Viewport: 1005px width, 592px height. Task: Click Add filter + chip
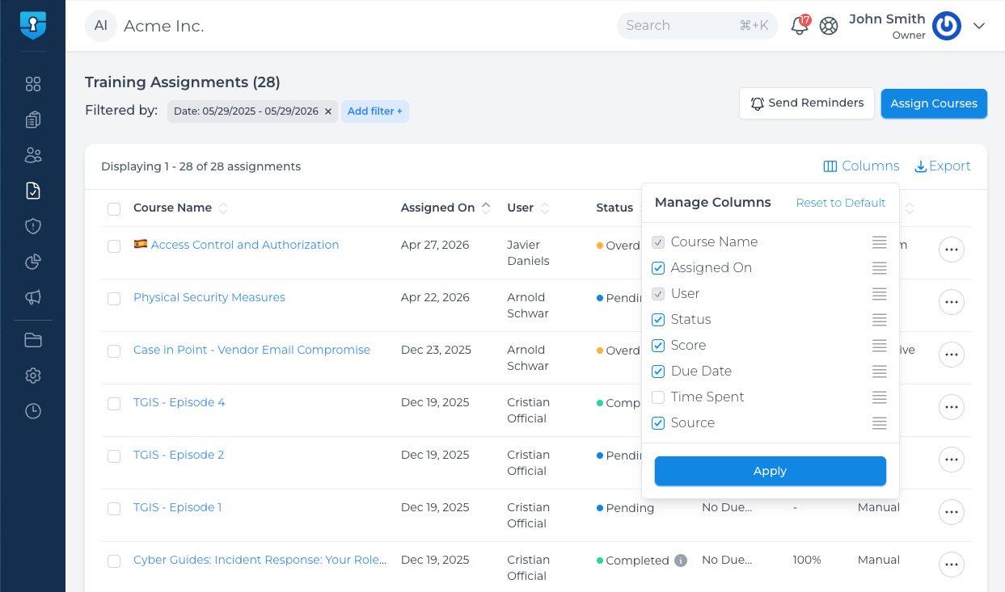(x=375, y=111)
